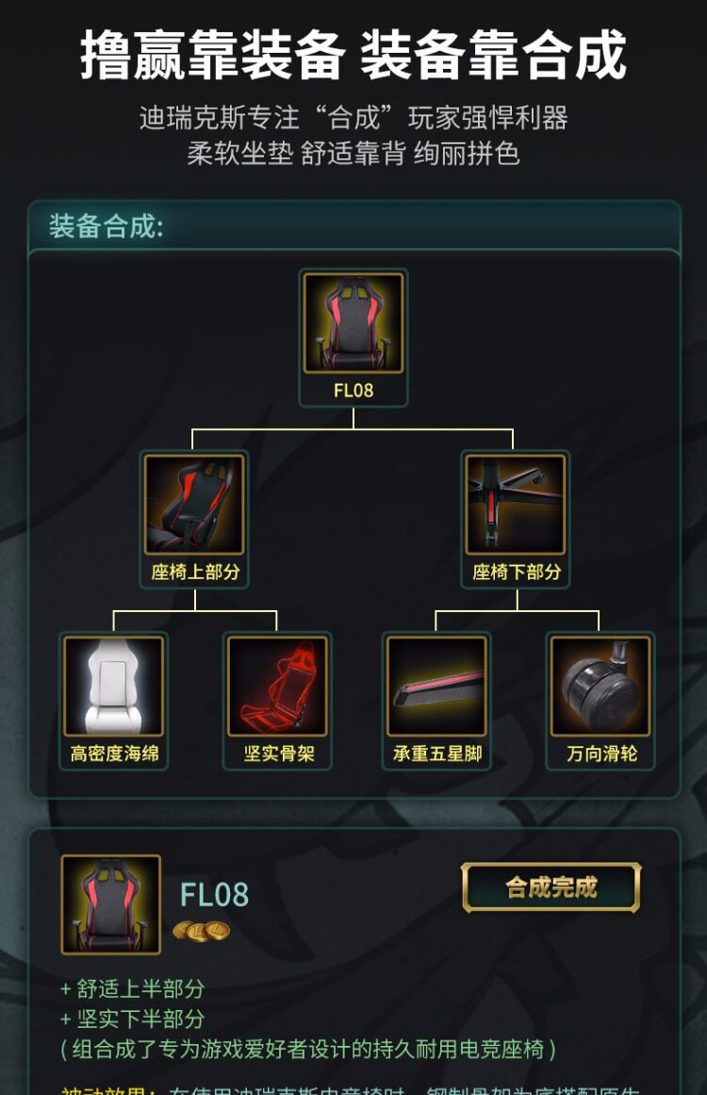This screenshot has width=707, height=1095.
Task: Click the FL08 title in details panel
Action: point(214,894)
